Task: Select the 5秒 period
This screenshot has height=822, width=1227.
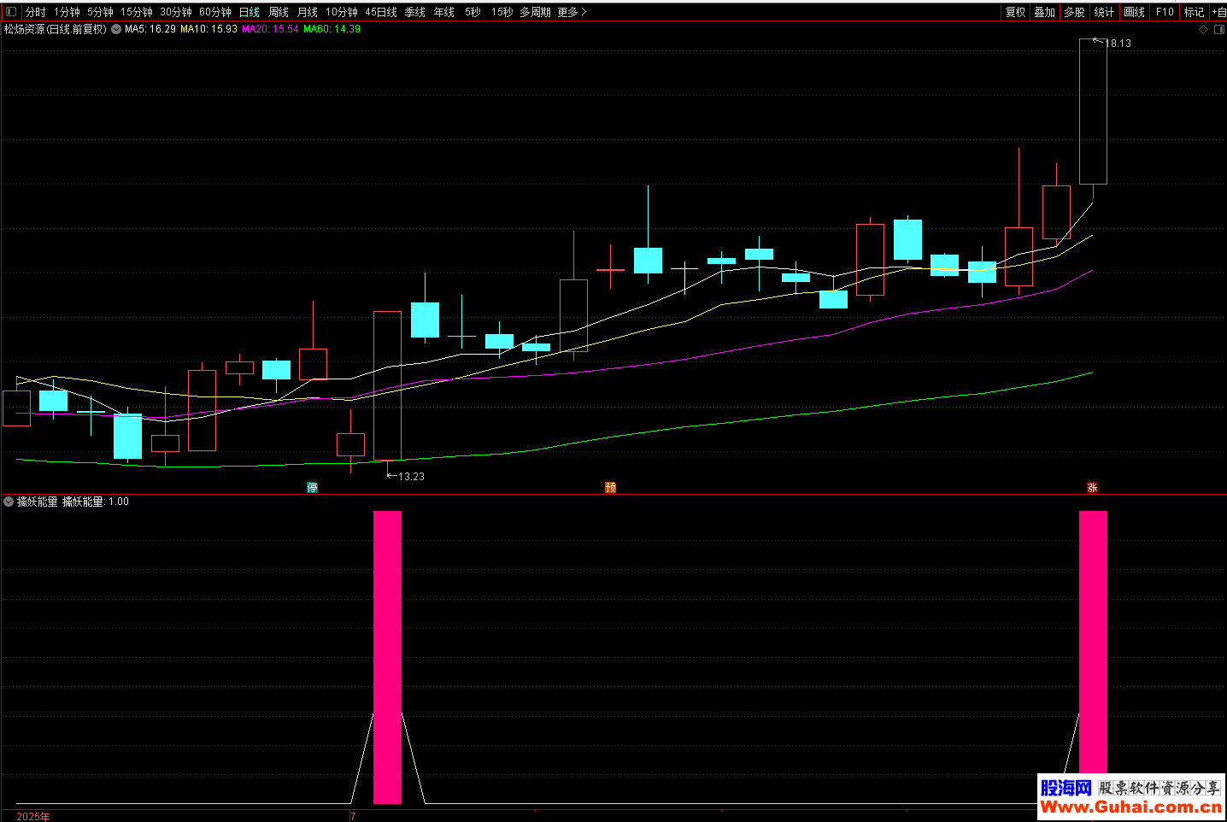Action: [473, 12]
